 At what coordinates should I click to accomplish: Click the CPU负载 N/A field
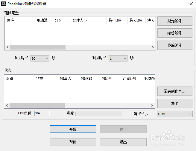42,113
